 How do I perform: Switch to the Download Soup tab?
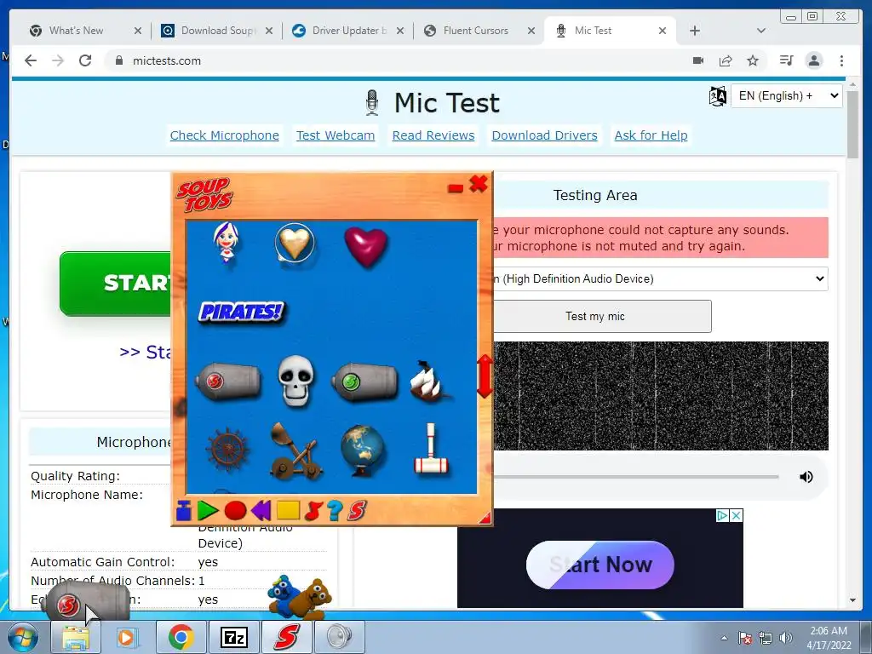[218, 31]
